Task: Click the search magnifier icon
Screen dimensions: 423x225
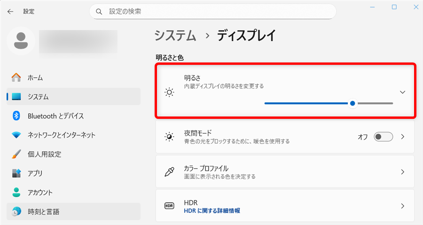Action: point(99,12)
